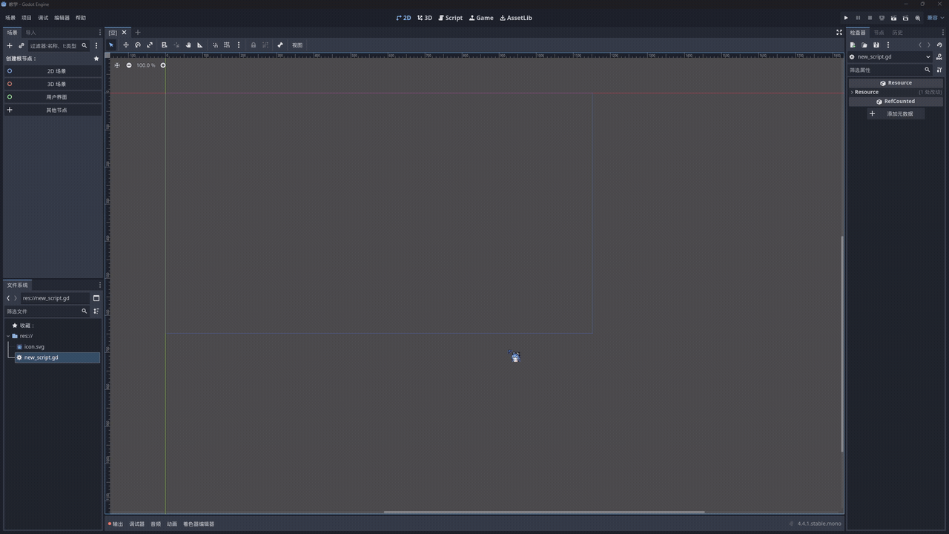Switch to the Script workspace tab
Screen dimensions: 949x534
[450, 18]
